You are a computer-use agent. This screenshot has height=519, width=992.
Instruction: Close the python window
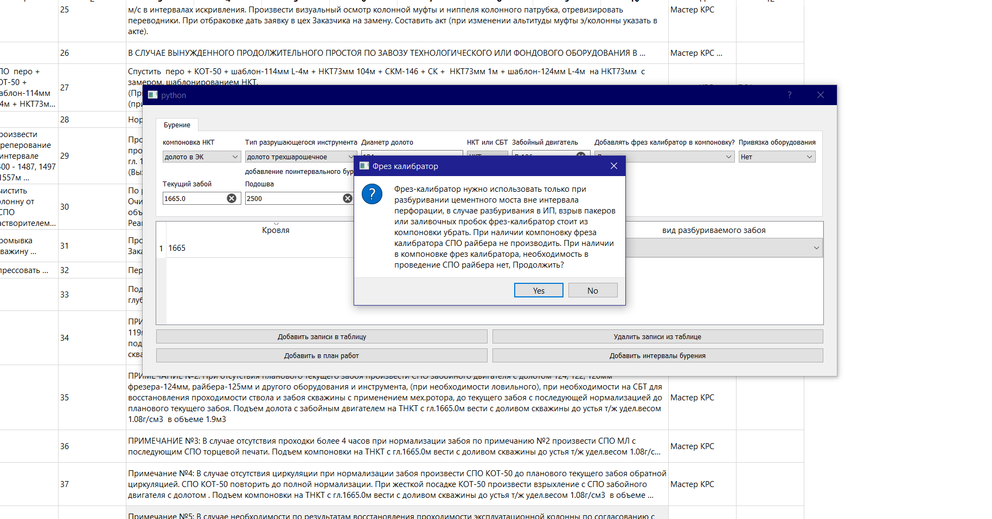click(821, 95)
